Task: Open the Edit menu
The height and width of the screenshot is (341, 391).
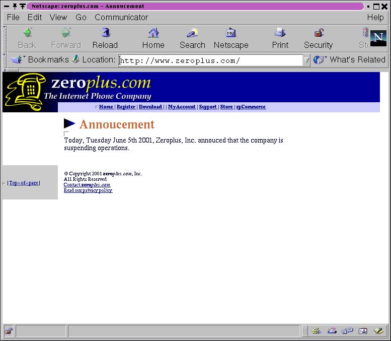Action: click(34, 17)
